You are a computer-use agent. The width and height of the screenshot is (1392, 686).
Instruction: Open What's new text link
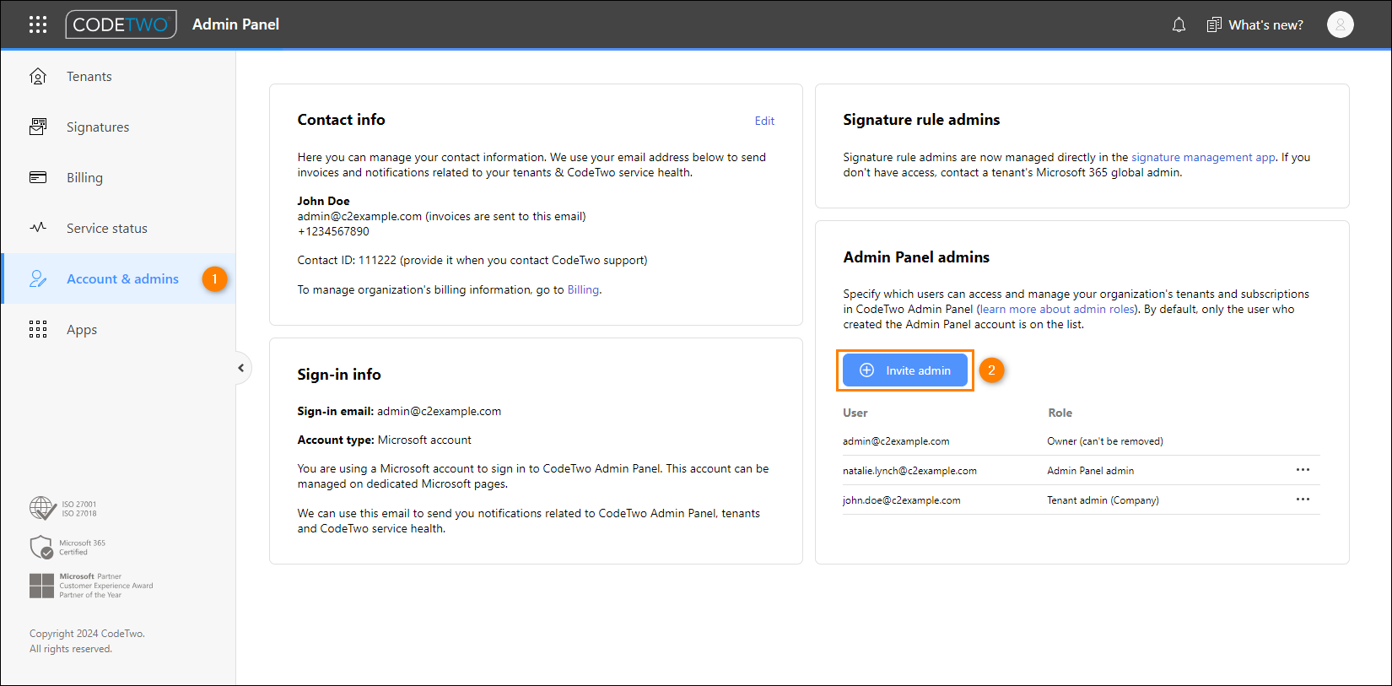tap(1265, 24)
